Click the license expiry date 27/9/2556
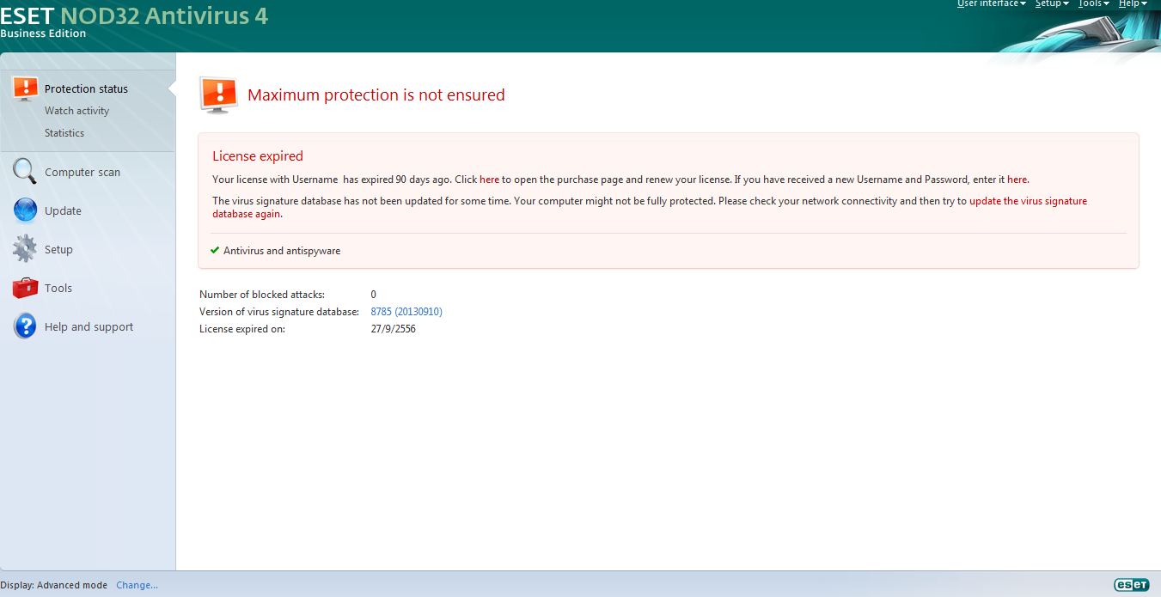Screen dimensions: 1161x597 coord(394,329)
